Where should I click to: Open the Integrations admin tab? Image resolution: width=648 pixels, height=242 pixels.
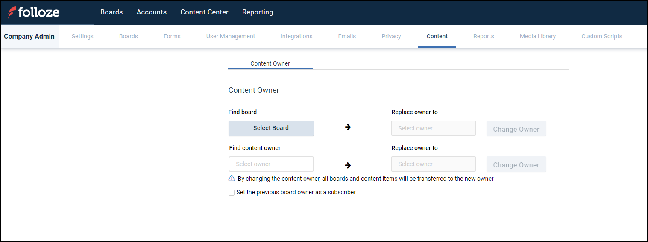pyautogui.click(x=296, y=36)
